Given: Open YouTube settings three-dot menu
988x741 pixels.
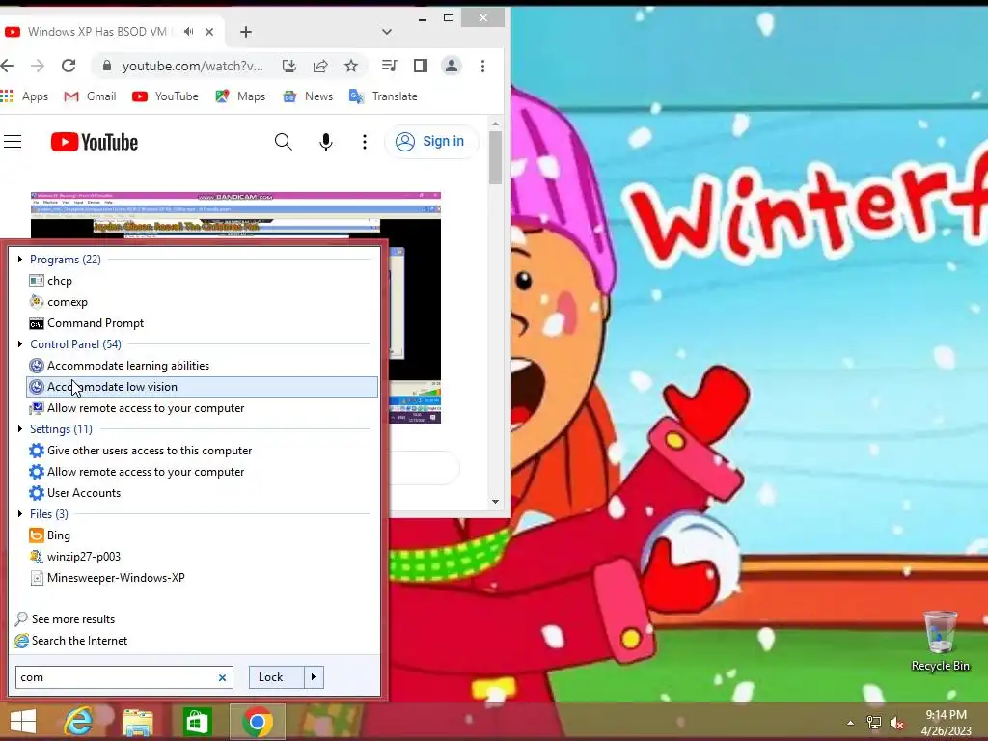Looking at the screenshot, I should tap(364, 142).
